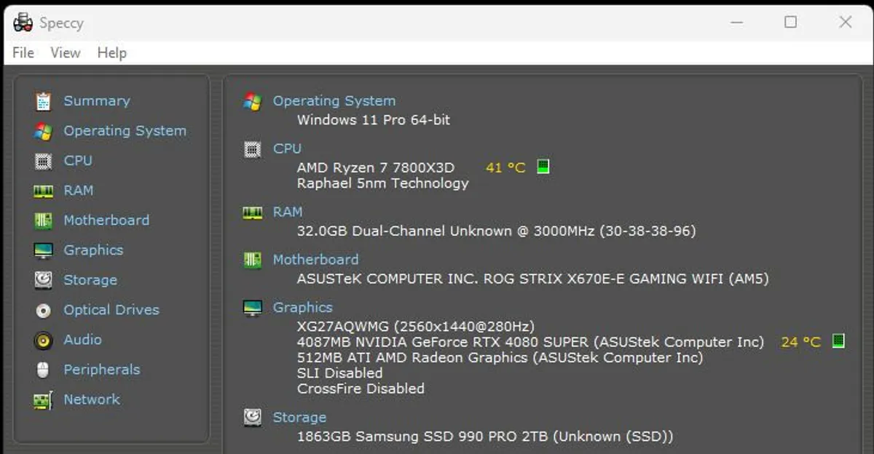Maximize the Speccy window
The width and height of the screenshot is (874, 454).
pos(790,23)
